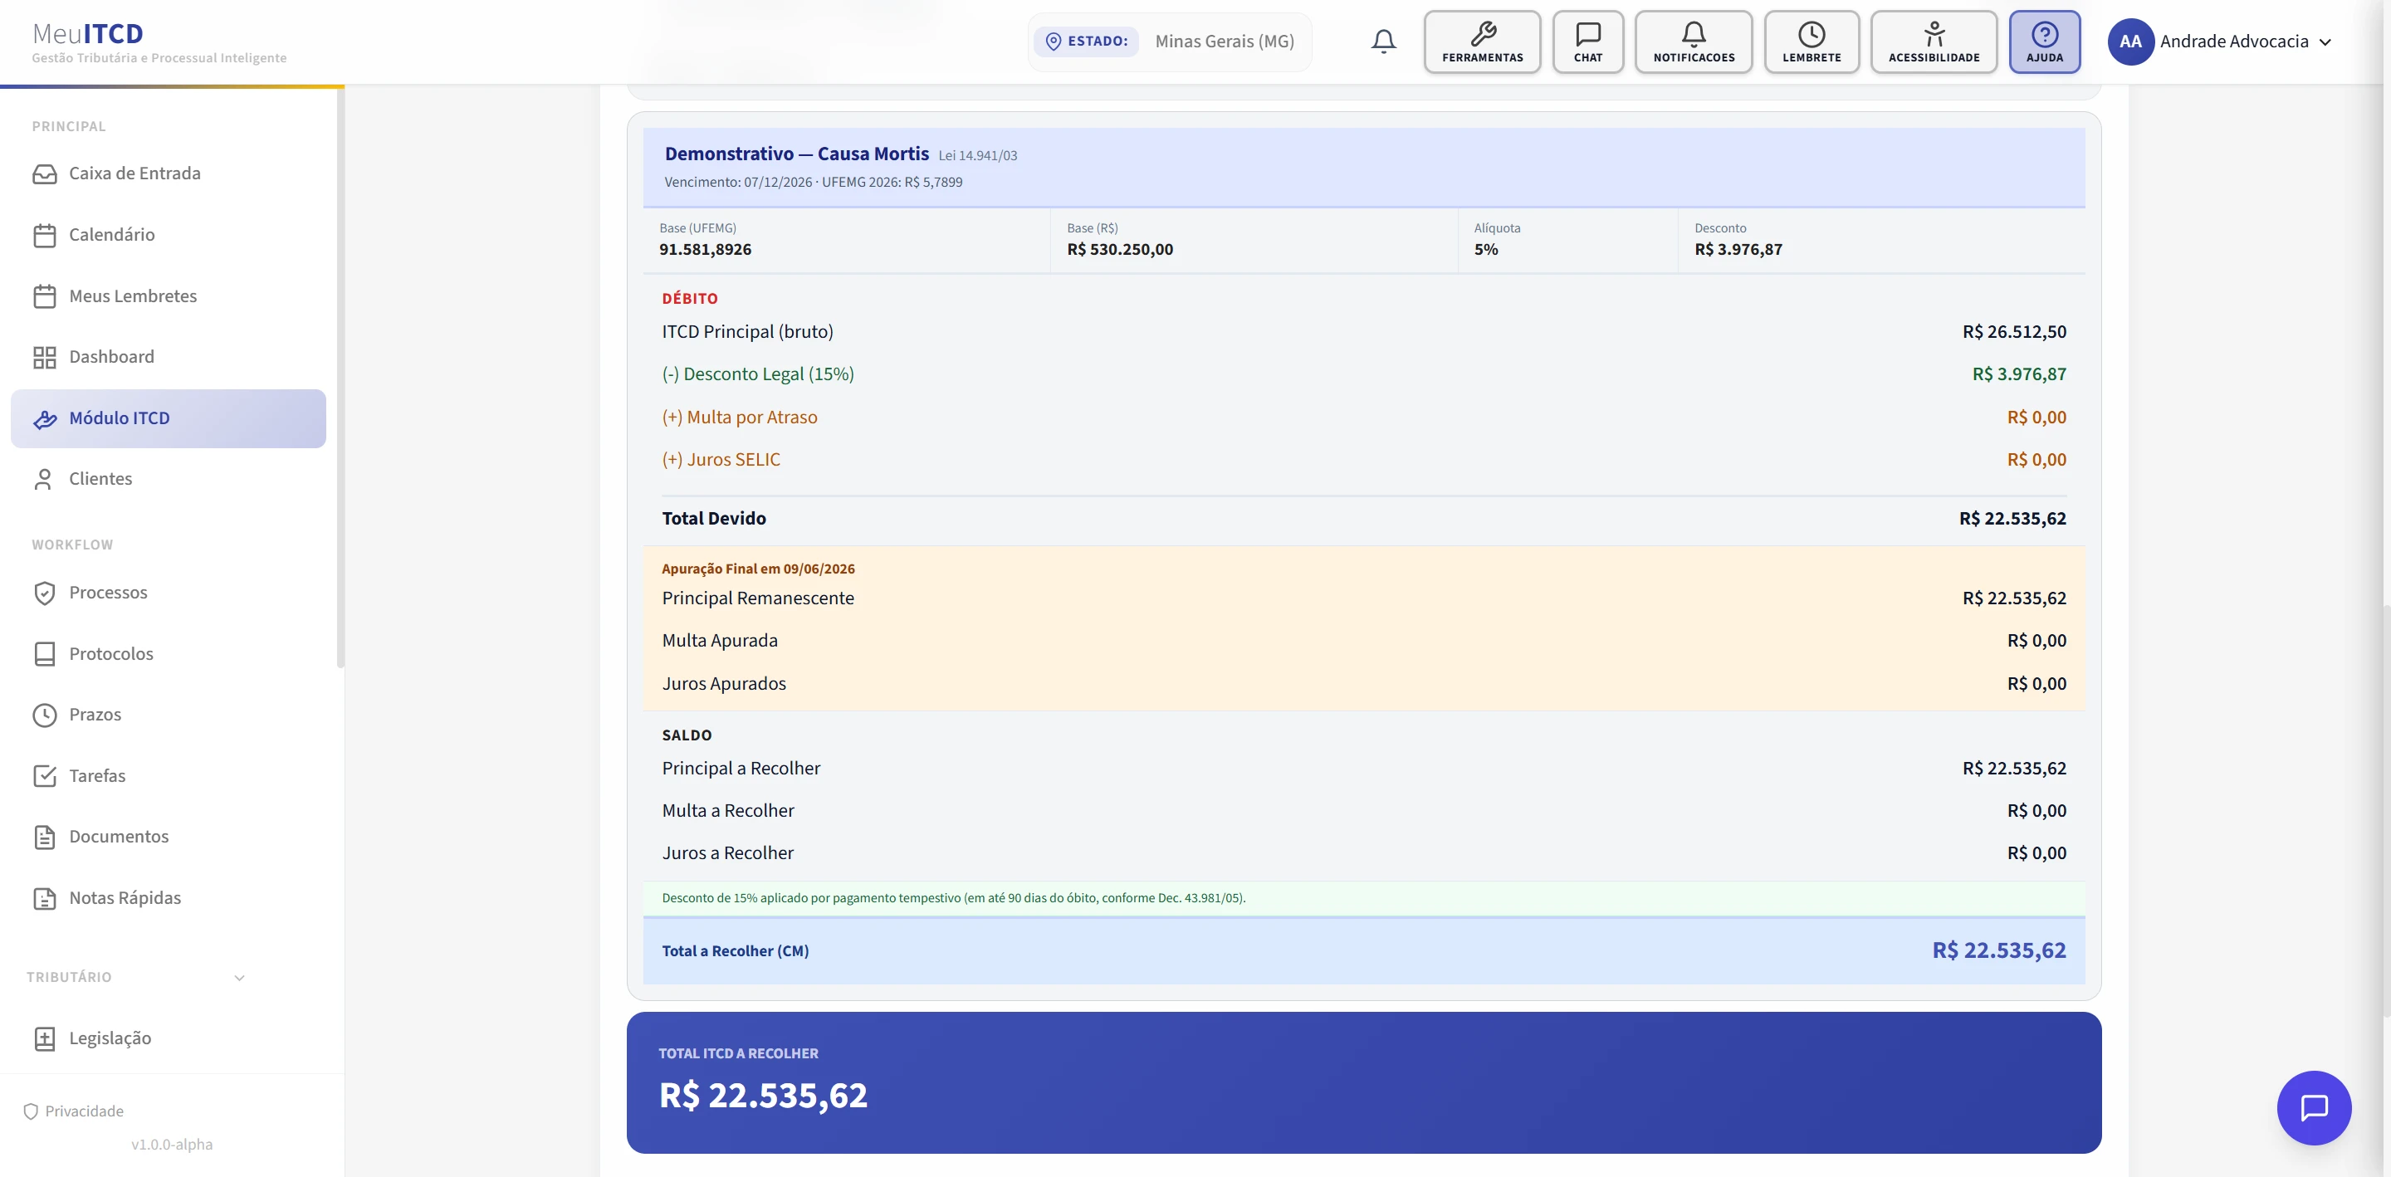
Task: Click the Vencimento 07/12/2026 line
Action: 813,183
